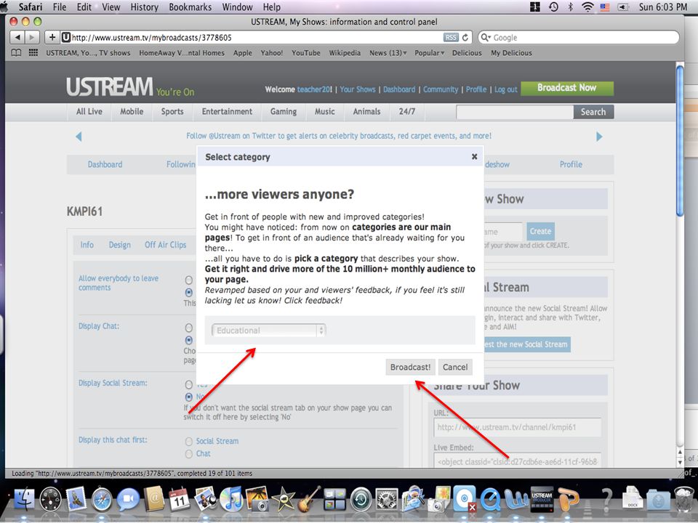Open Dashboard gauge icon in dock
Screen dimensions: 698x523
[50, 499]
